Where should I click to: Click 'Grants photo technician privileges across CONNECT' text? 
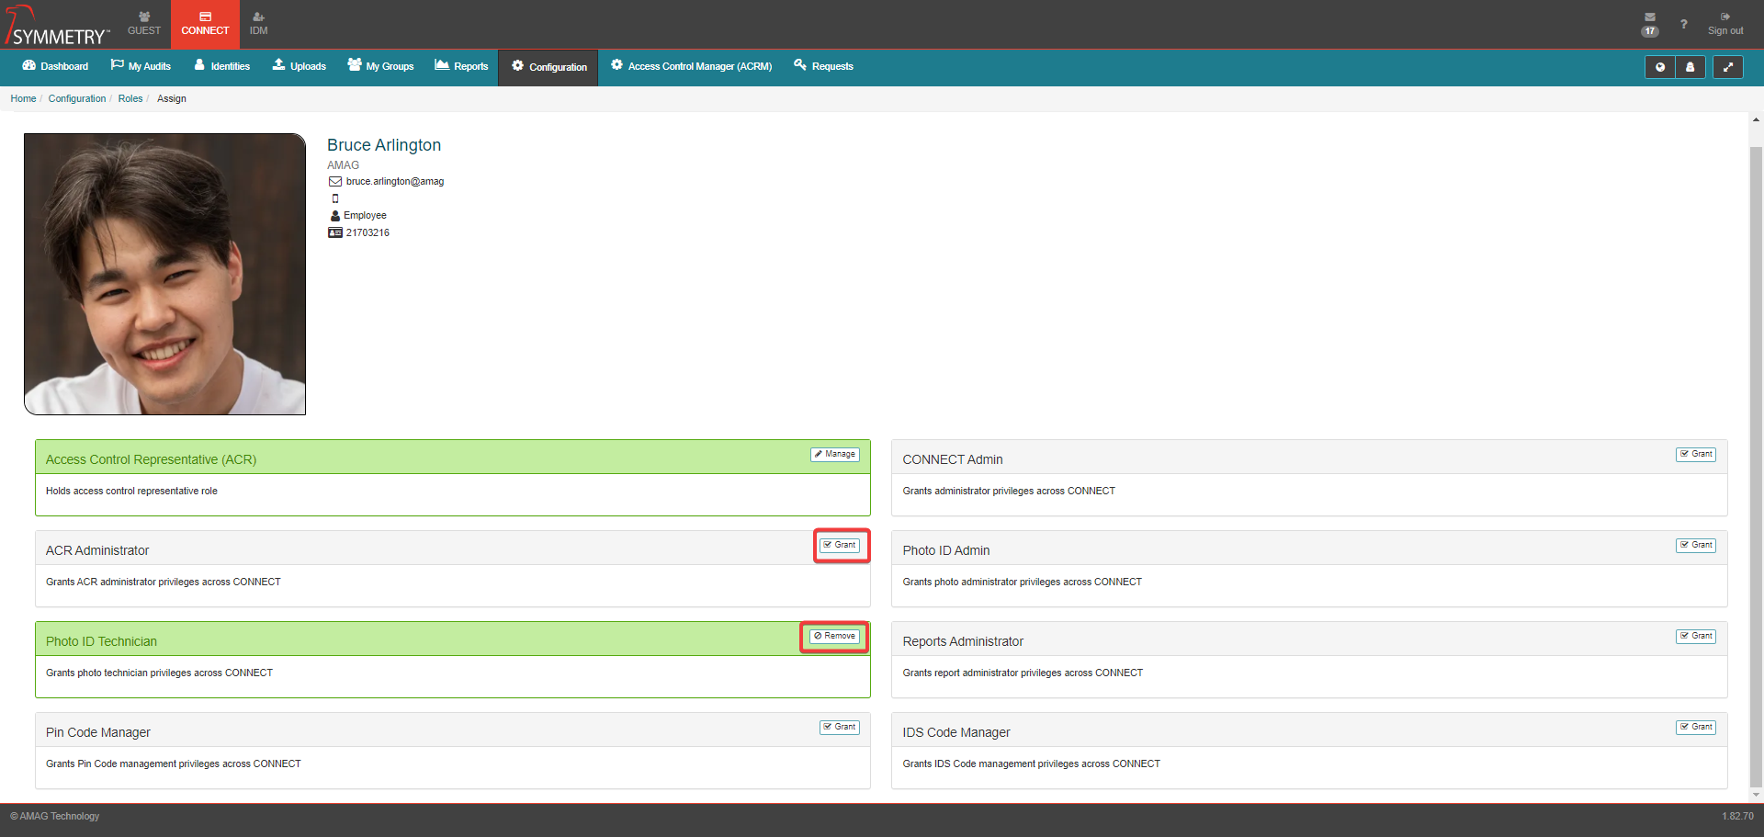(159, 673)
